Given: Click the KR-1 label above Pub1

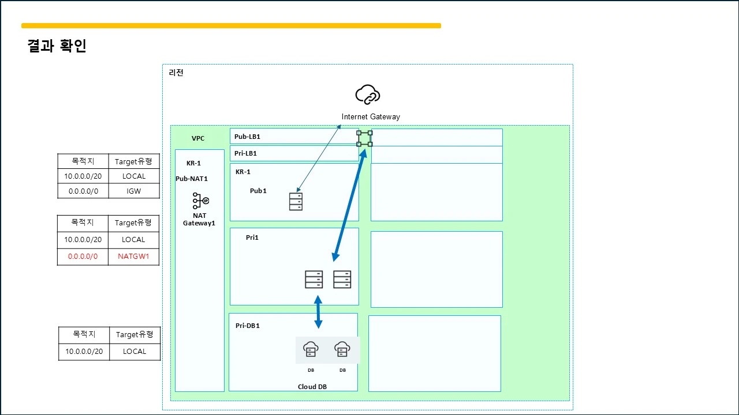Looking at the screenshot, I should (243, 172).
